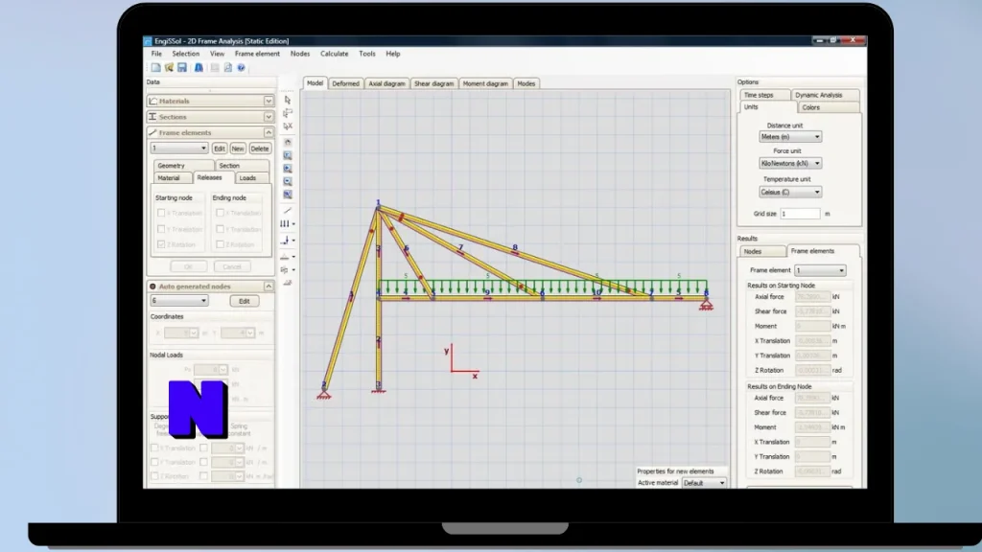Click the New frame element button
The width and height of the screenshot is (982, 552).
[x=238, y=149]
